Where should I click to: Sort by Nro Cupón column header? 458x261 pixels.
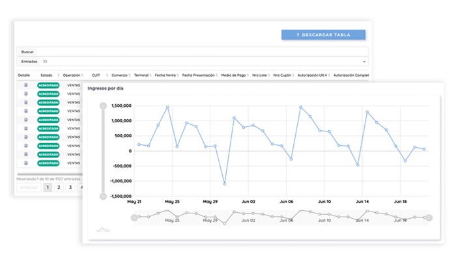[283, 76]
